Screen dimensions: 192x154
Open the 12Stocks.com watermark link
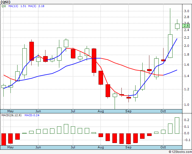tap(180, 152)
